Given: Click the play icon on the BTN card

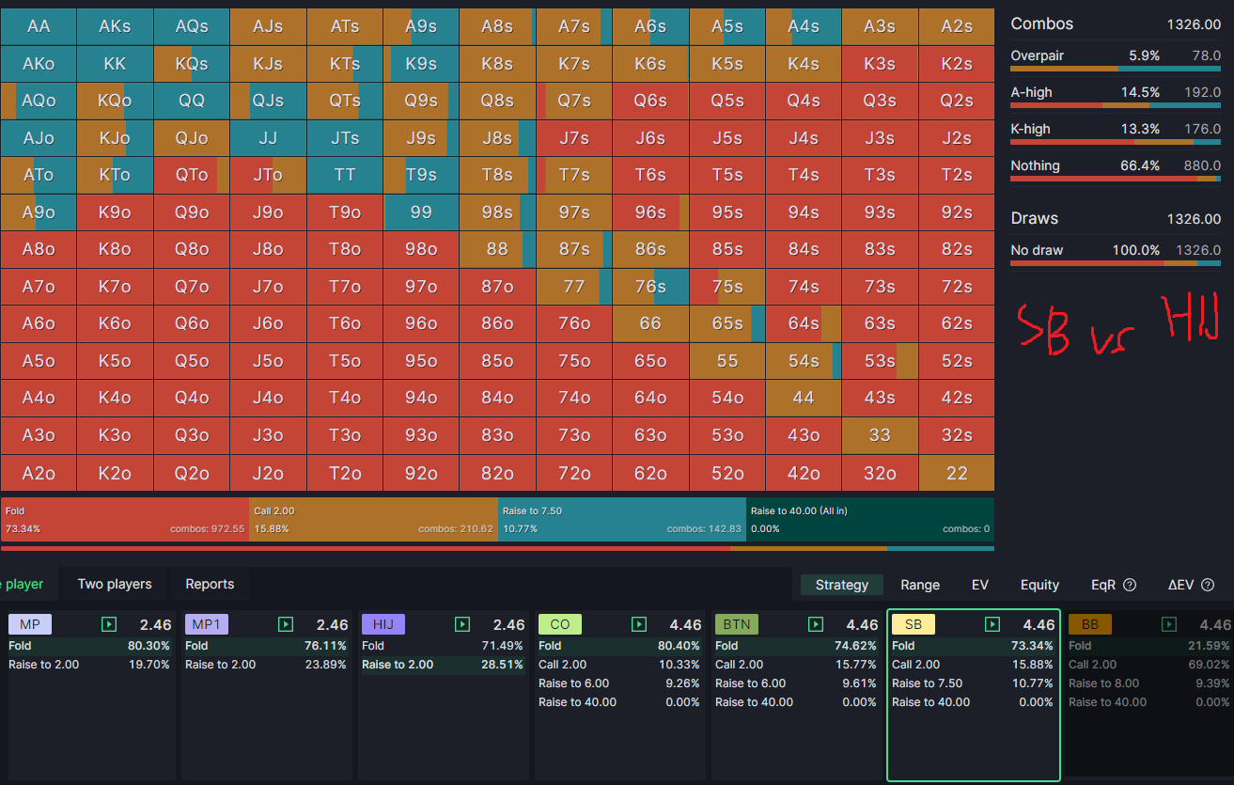Looking at the screenshot, I should coord(816,624).
